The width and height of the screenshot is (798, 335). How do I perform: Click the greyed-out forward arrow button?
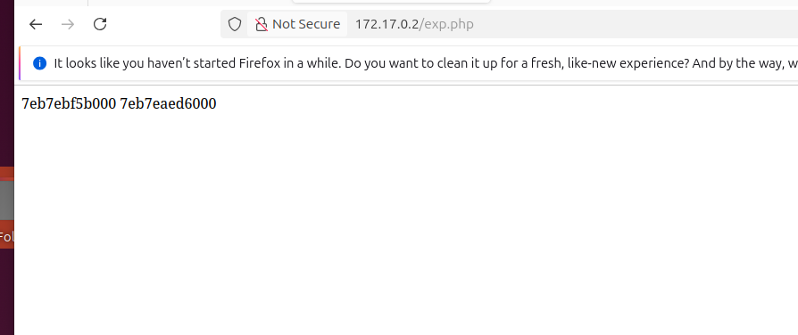point(68,24)
